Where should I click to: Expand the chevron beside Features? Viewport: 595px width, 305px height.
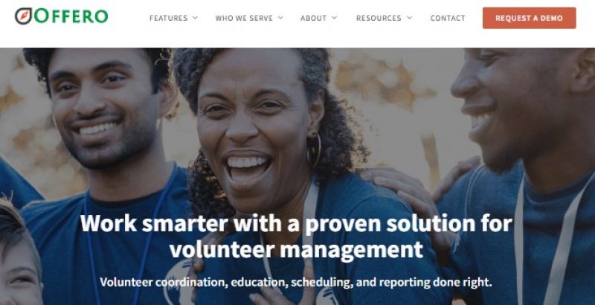[195, 18]
